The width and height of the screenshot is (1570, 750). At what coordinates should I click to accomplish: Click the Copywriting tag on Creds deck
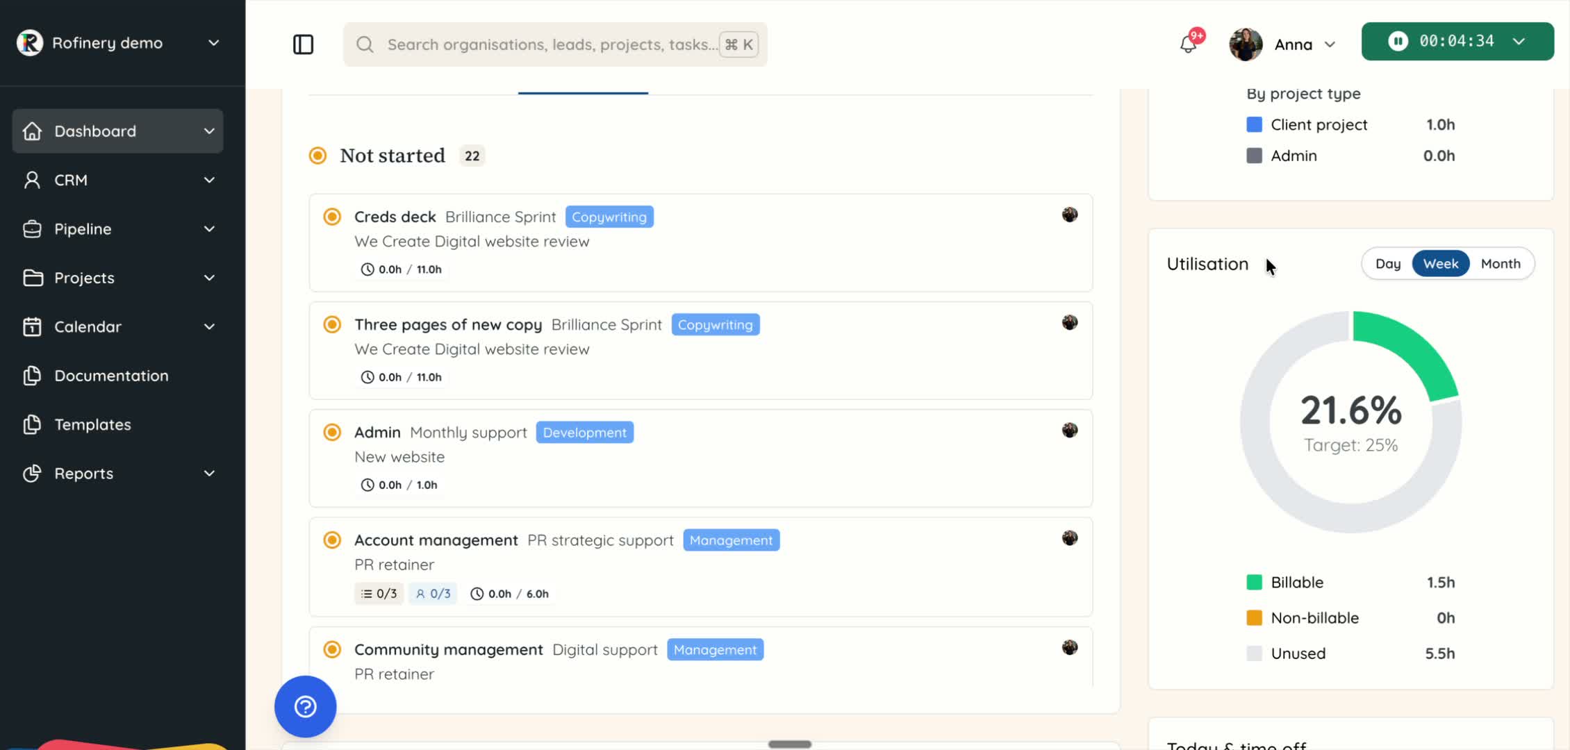(609, 217)
